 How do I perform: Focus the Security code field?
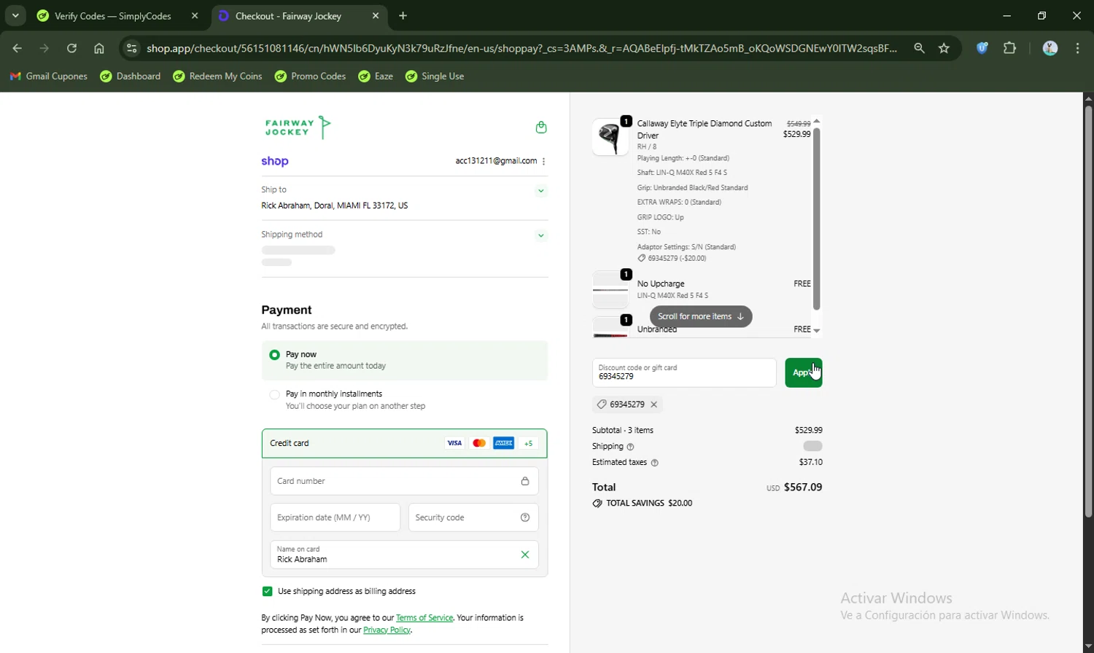coord(473,517)
